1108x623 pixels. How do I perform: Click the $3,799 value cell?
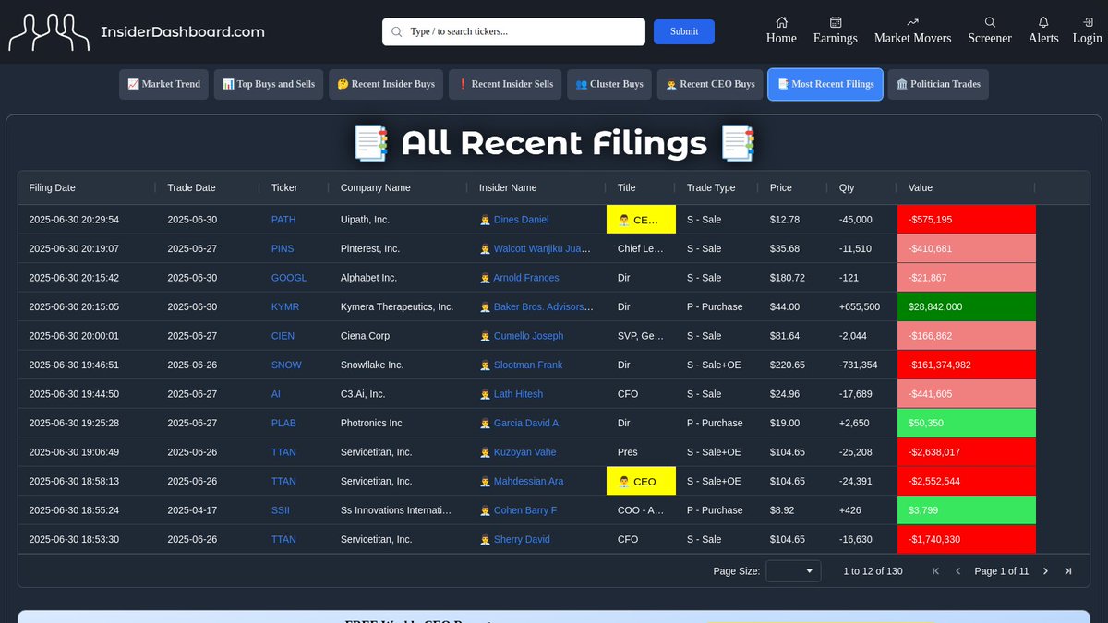[x=967, y=510]
